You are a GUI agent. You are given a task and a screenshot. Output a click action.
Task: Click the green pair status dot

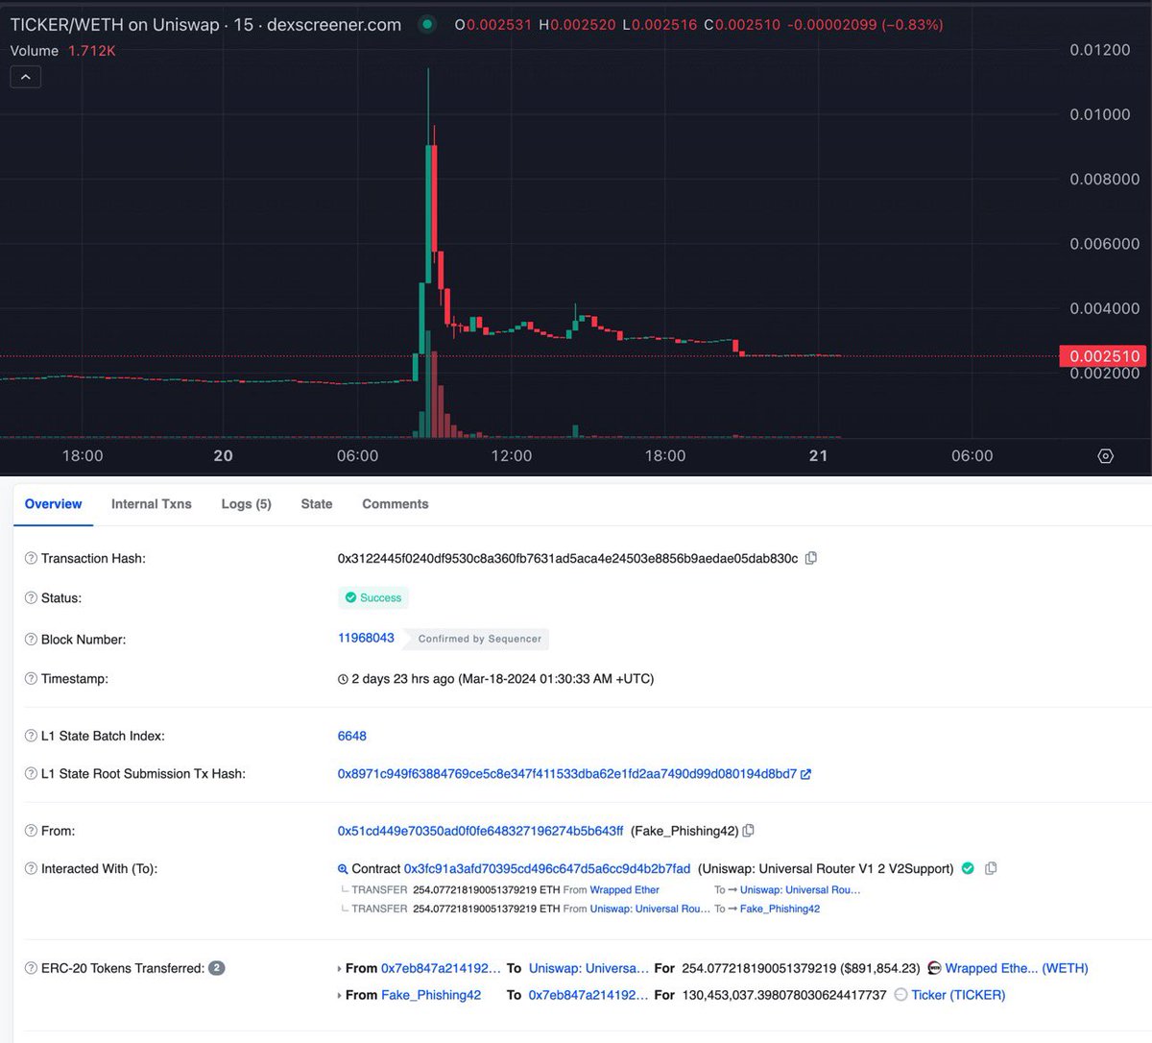click(x=426, y=23)
